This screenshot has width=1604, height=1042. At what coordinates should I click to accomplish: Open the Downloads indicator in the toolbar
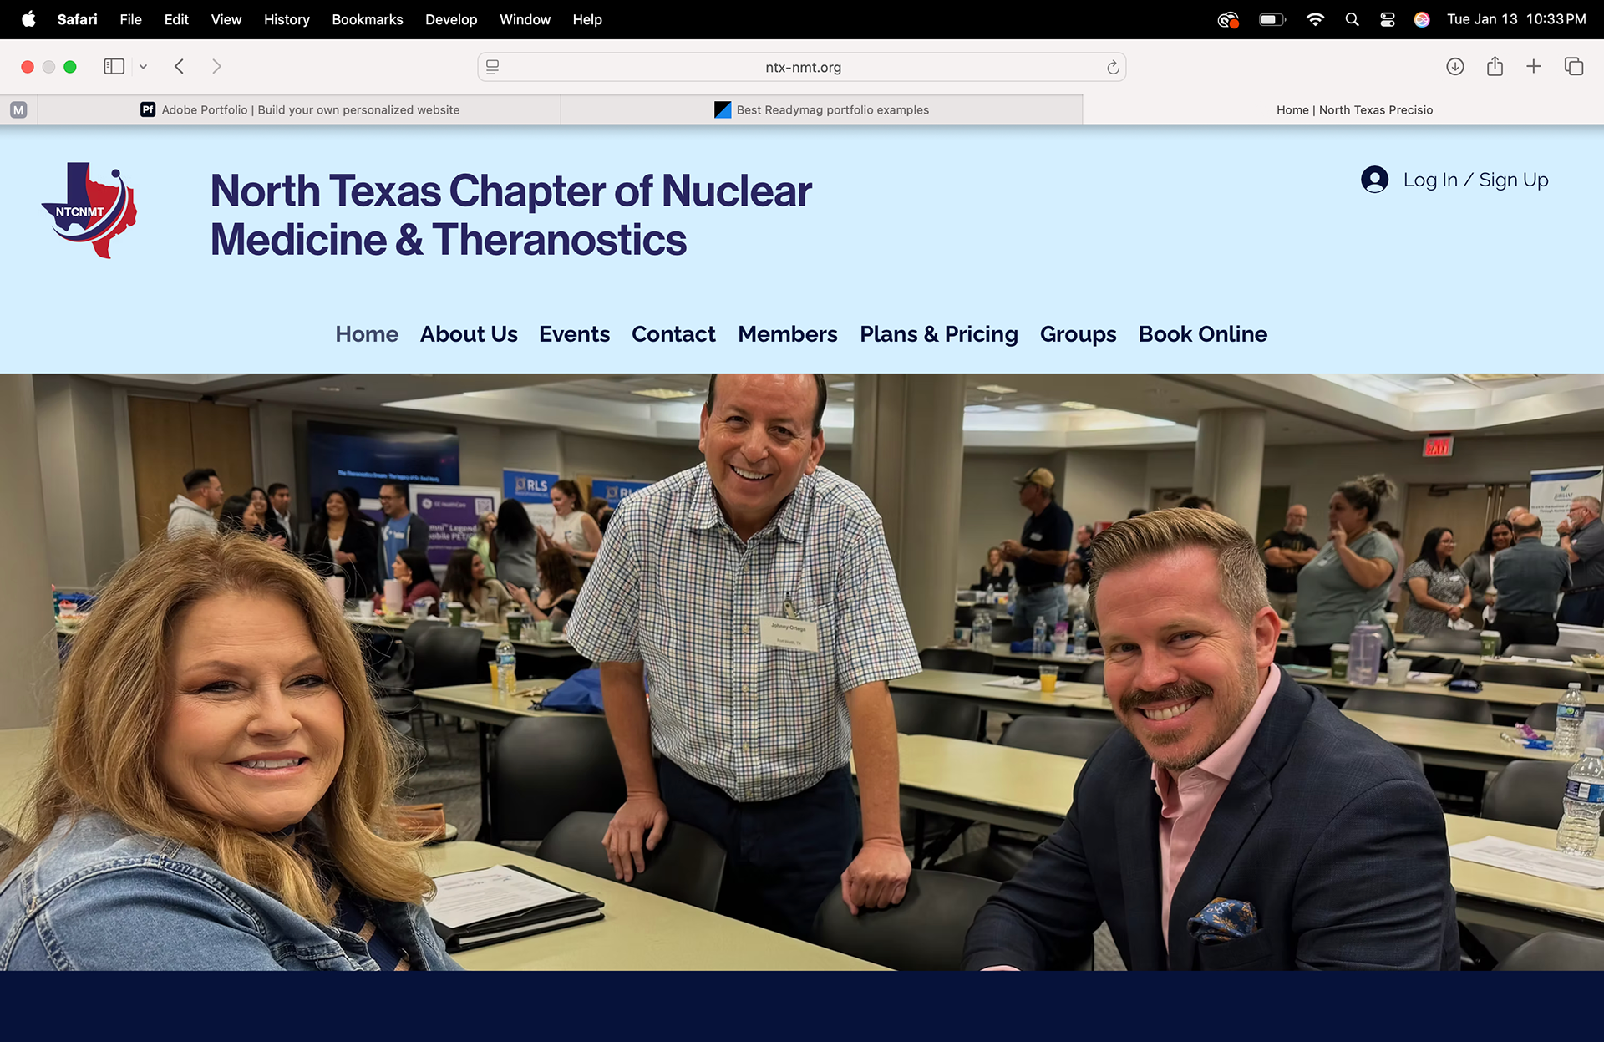[1454, 66]
